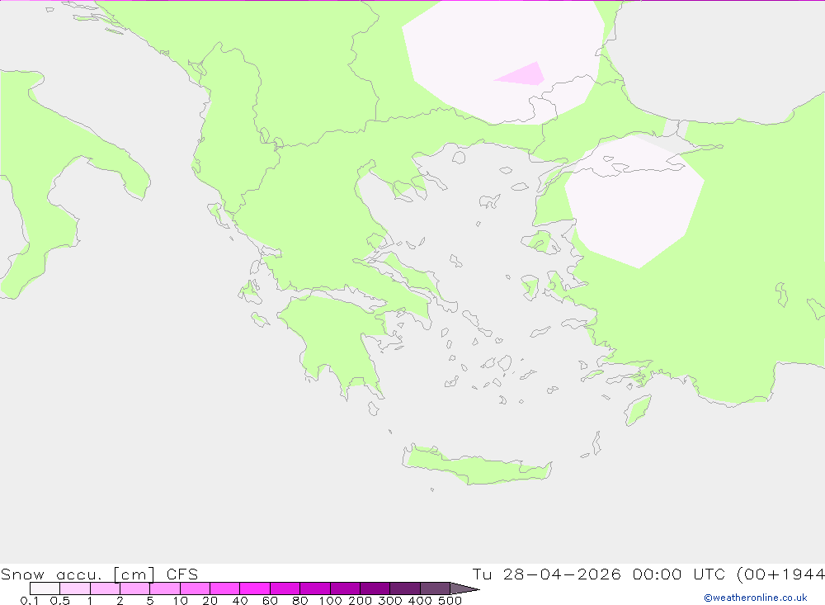Click the '500' legend label
Viewport: 825px width, 605px height.
[450, 601]
